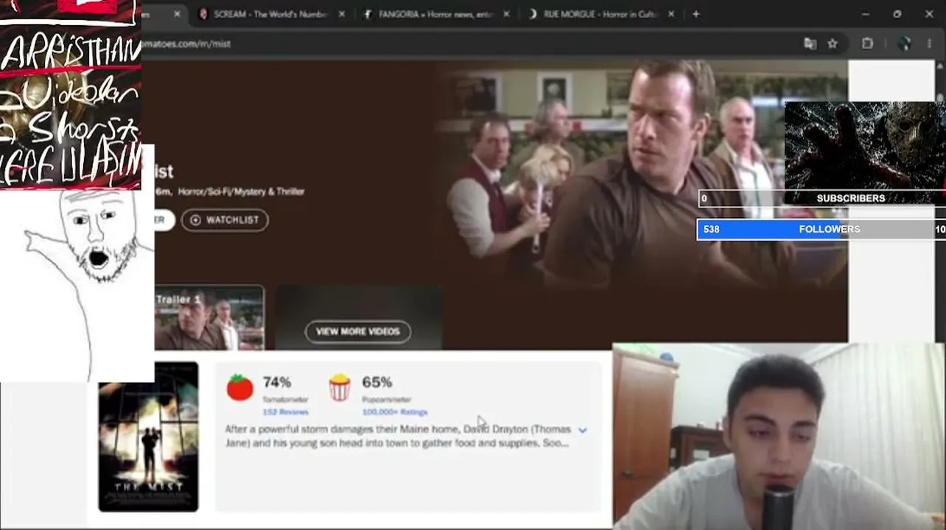The width and height of the screenshot is (946, 530).
Task: Switch to the FANGORIA Horror news tab
Action: click(436, 14)
